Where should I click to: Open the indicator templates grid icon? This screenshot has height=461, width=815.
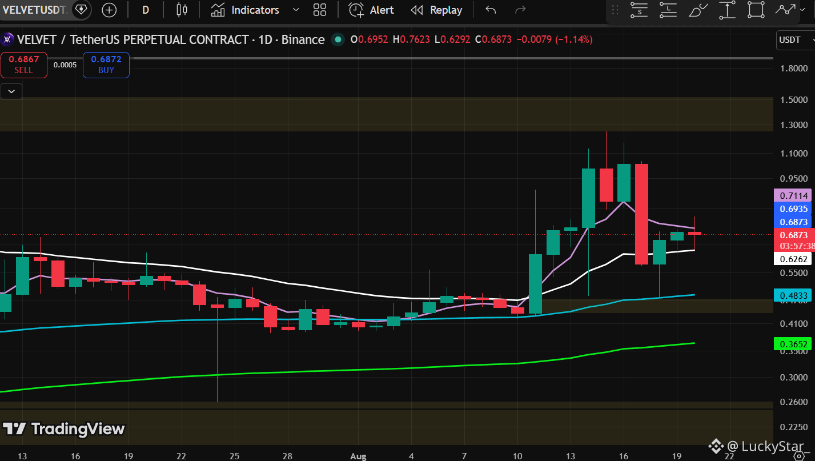click(320, 10)
